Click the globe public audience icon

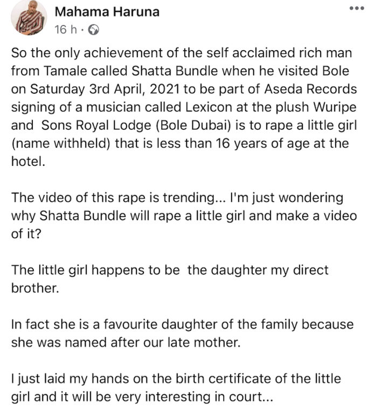click(93, 30)
